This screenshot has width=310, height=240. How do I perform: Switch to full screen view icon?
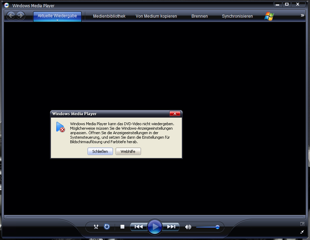(302, 224)
